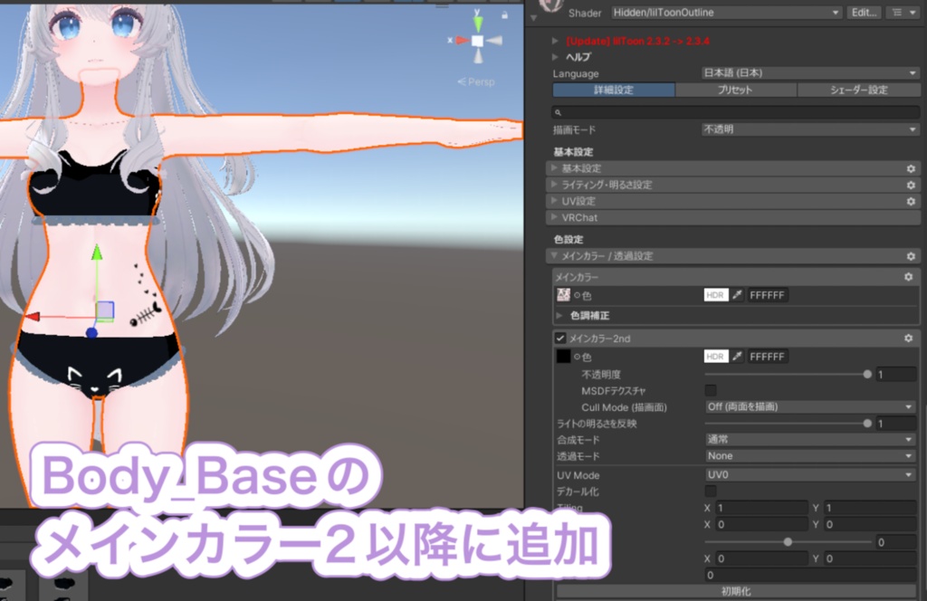Screen dimensions: 927x601
Task: Click the blue Z move handle dot
Action: pos(91,333)
